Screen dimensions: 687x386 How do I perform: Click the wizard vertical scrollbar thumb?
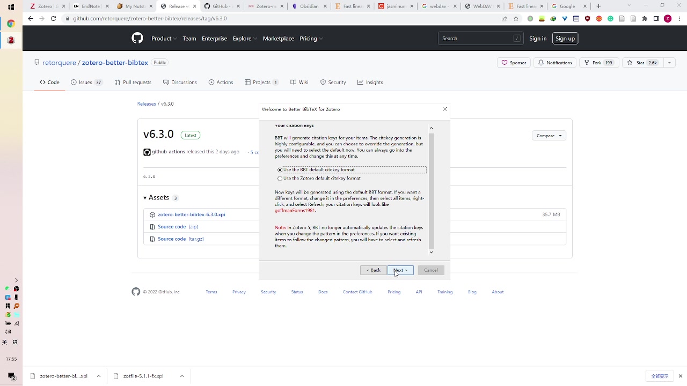(431, 190)
